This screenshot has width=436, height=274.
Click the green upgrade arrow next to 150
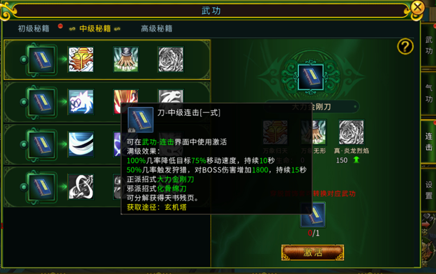point(356,160)
